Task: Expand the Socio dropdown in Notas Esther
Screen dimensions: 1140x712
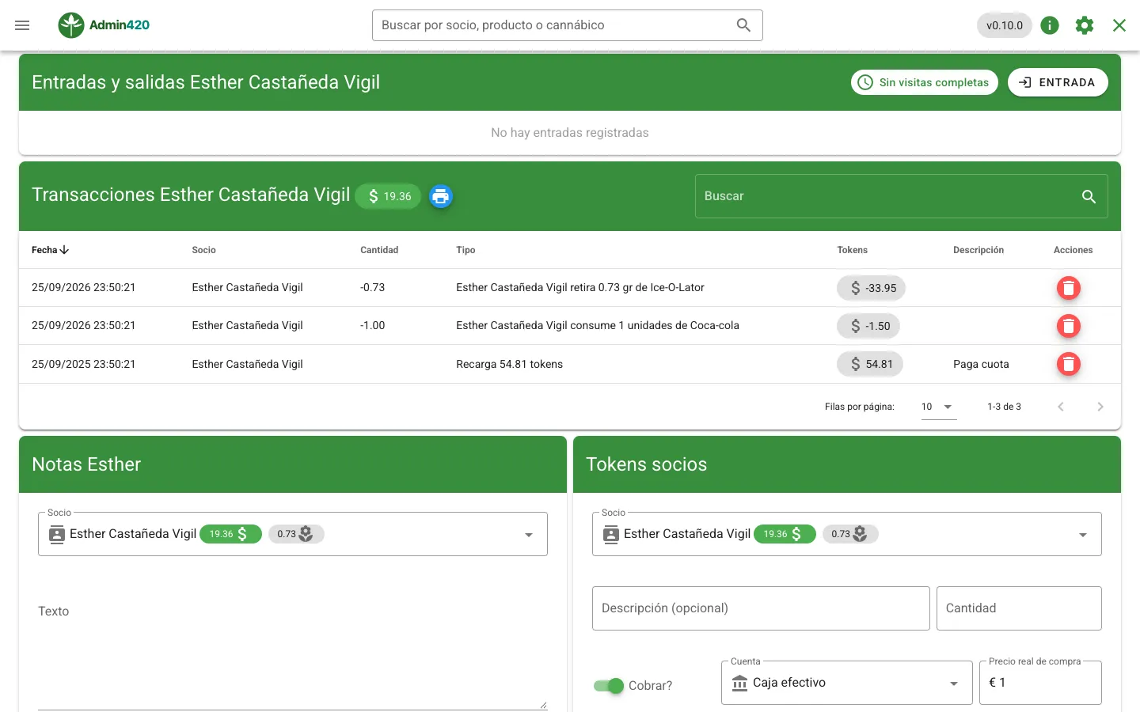Action: pyautogui.click(x=529, y=535)
